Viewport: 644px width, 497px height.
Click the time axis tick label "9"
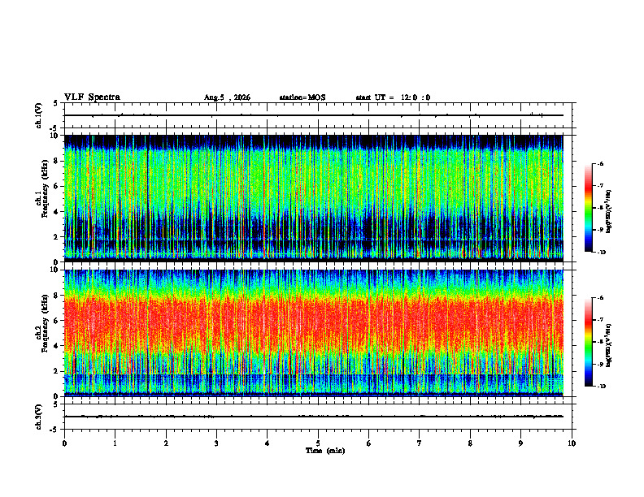coord(520,443)
